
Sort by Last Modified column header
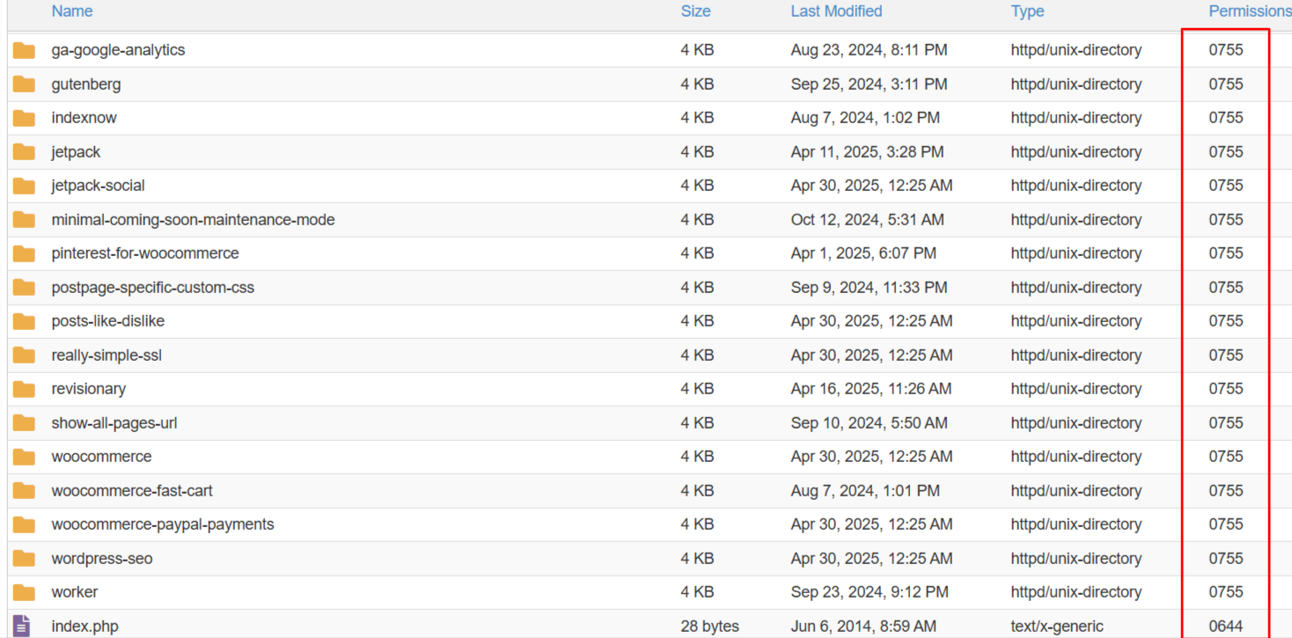pyautogui.click(x=836, y=11)
